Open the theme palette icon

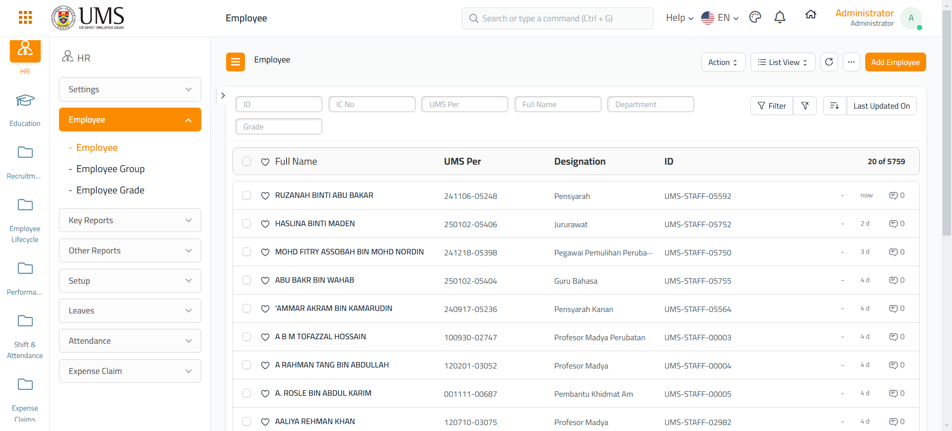[x=755, y=17]
